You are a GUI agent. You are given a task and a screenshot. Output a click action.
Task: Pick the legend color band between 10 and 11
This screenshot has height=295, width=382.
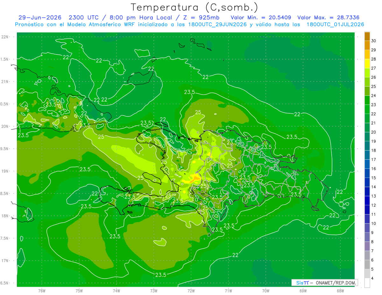pos(367,219)
